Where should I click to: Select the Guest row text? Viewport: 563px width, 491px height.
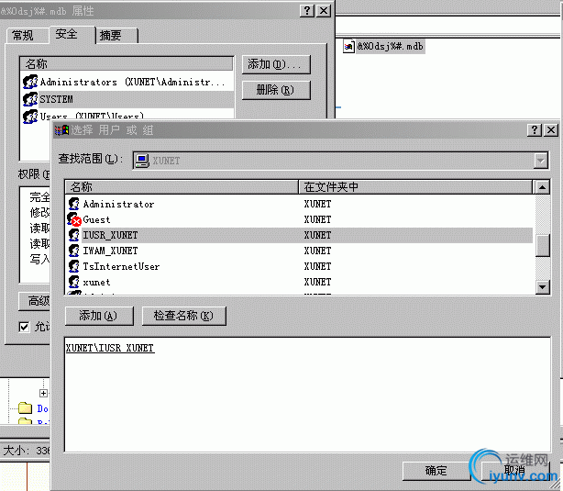[96, 219]
